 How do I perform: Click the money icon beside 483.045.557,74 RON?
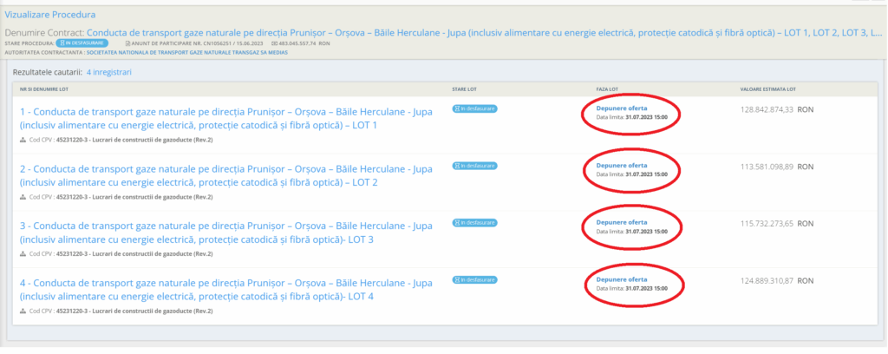click(x=275, y=42)
